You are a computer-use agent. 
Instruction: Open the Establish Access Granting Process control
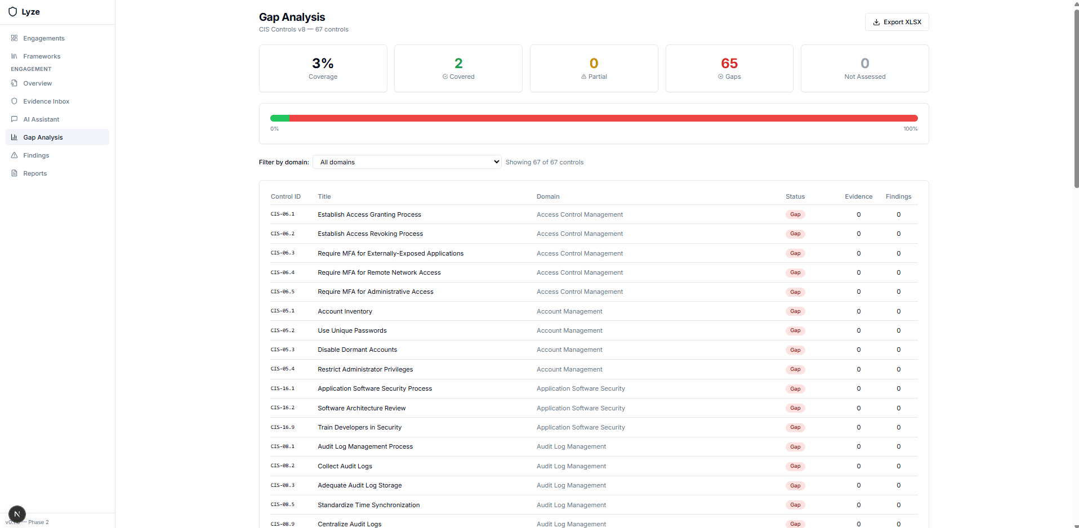[x=369, y=214]
